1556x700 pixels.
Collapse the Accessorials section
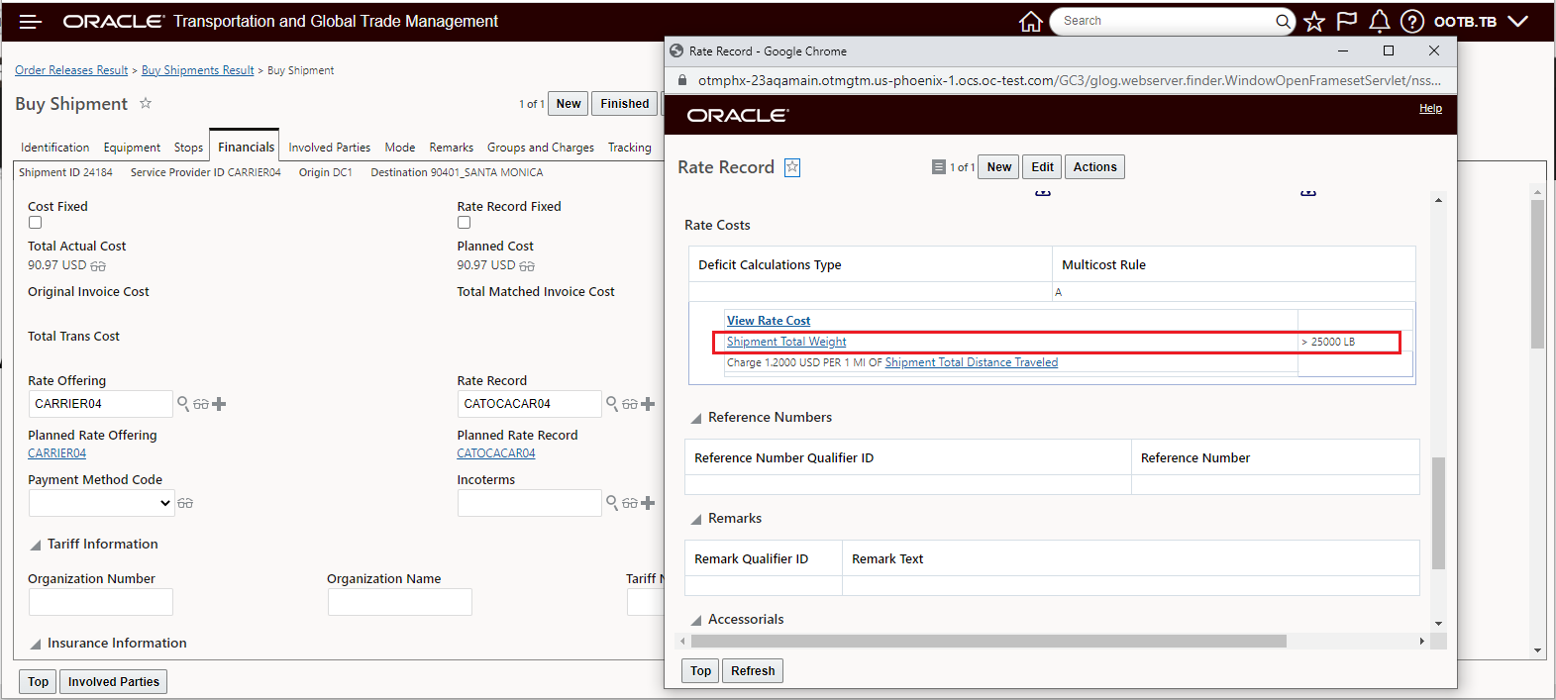point(696,621)
